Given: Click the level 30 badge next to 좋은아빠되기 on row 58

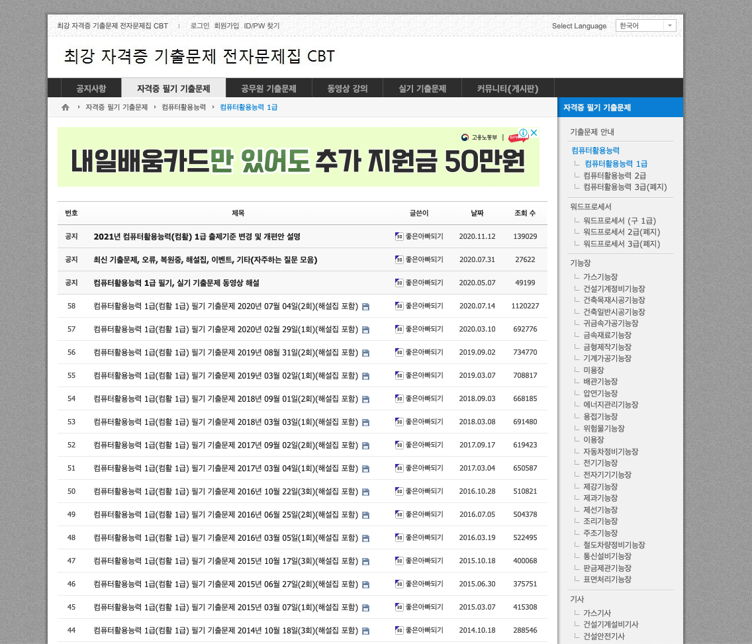Looking at the screenshot, I should click(x=399, y=306).
